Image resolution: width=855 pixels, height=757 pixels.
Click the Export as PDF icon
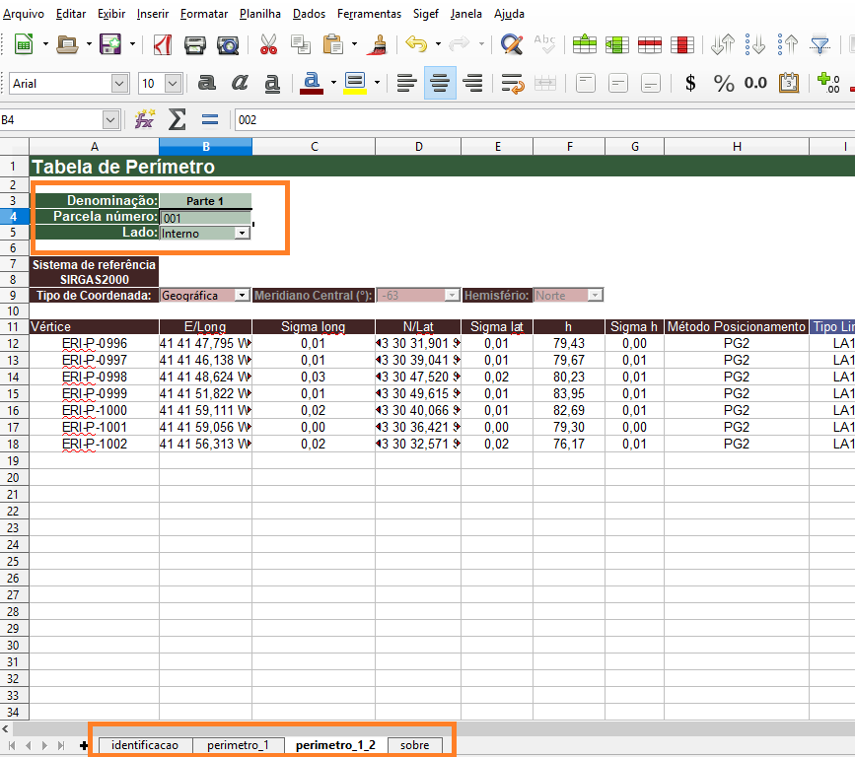(161, 44)
